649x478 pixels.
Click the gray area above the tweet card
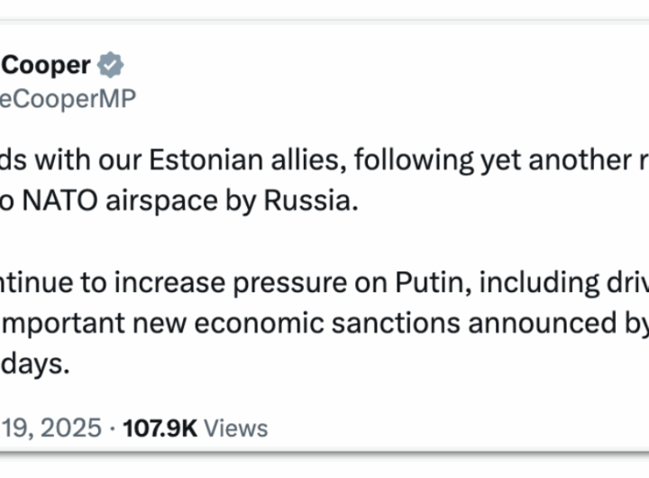pyautogui.click(x=324, y=8)
